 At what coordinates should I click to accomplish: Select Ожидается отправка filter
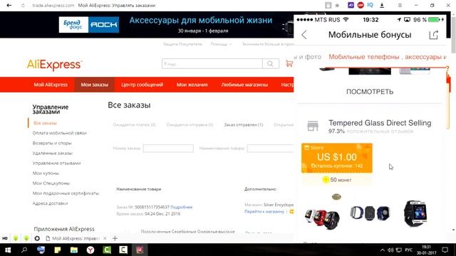click(190, 125)
